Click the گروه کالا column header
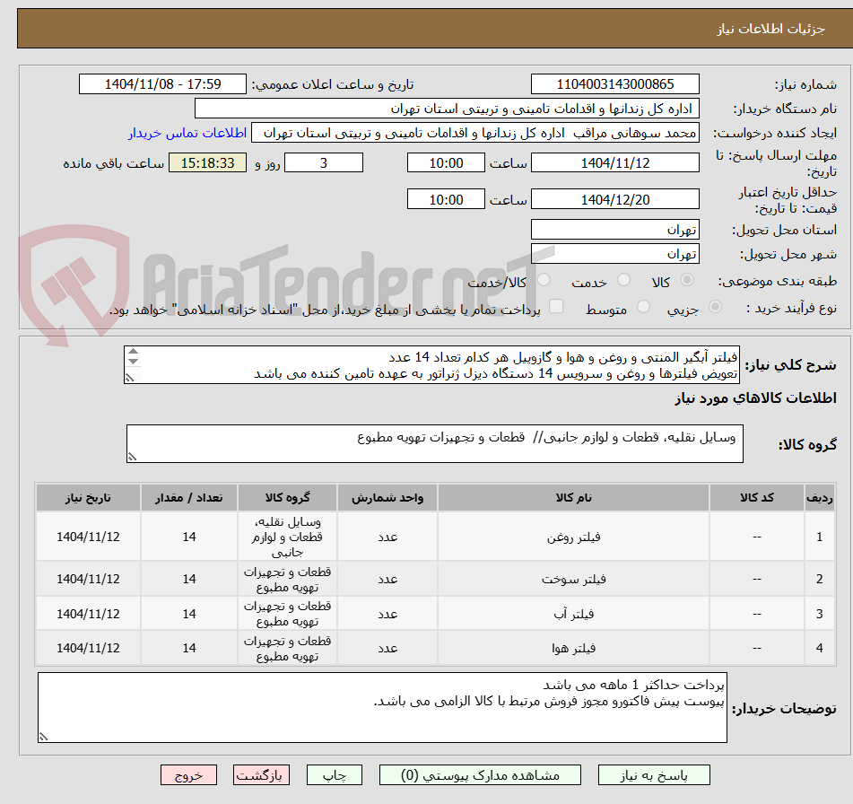This screenshot has width=853, height=804. (287, 497)
